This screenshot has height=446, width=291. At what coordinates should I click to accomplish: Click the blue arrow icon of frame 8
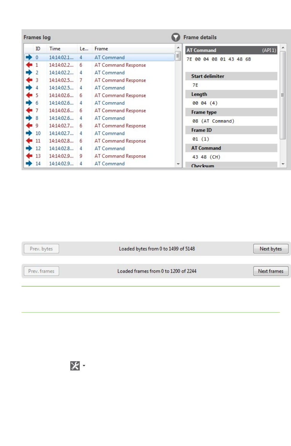click(x=29, y=118)
